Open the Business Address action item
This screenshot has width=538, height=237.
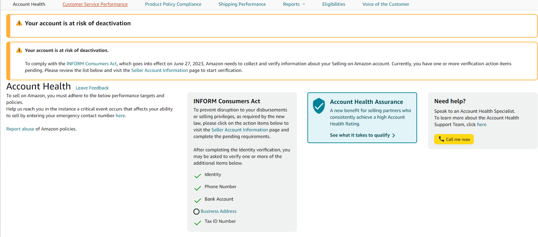(x=219, y=211)
